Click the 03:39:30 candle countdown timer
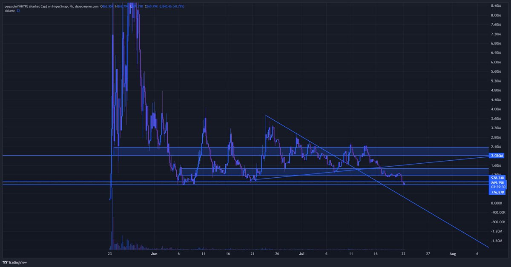 coord(497,187)
